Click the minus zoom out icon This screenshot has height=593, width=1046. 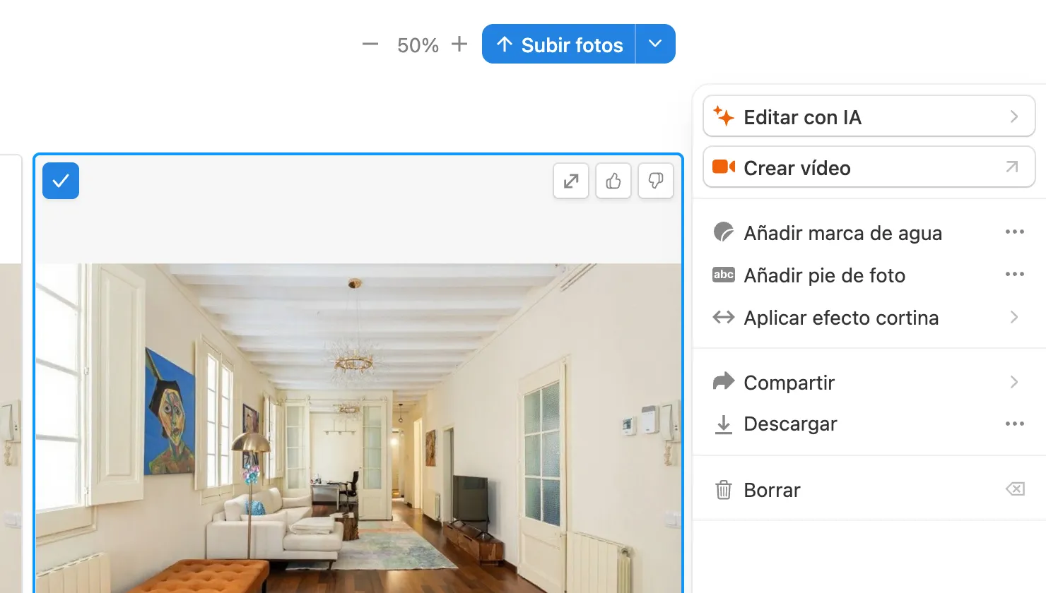tap(370, 44)
